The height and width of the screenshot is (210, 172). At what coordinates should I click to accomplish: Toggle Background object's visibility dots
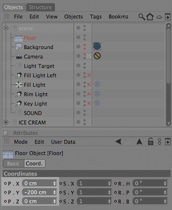84,47
